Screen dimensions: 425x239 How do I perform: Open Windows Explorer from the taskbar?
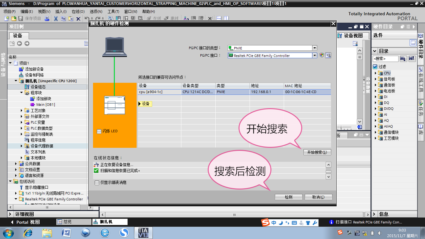point(47,232)
